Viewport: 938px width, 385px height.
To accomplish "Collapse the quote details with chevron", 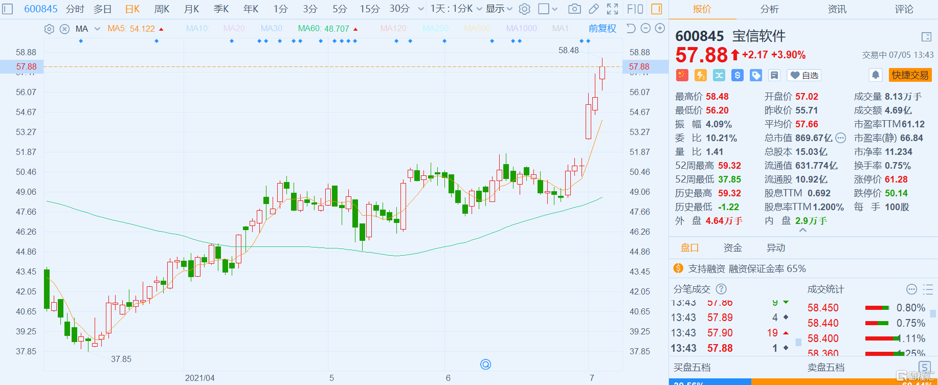I will coord(803,231).
